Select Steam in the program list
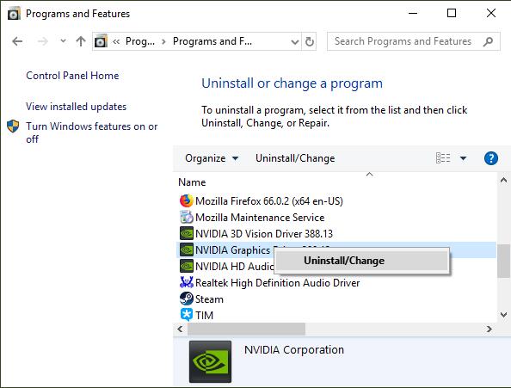This screenshot has height=388, width=511. (209, 299)
